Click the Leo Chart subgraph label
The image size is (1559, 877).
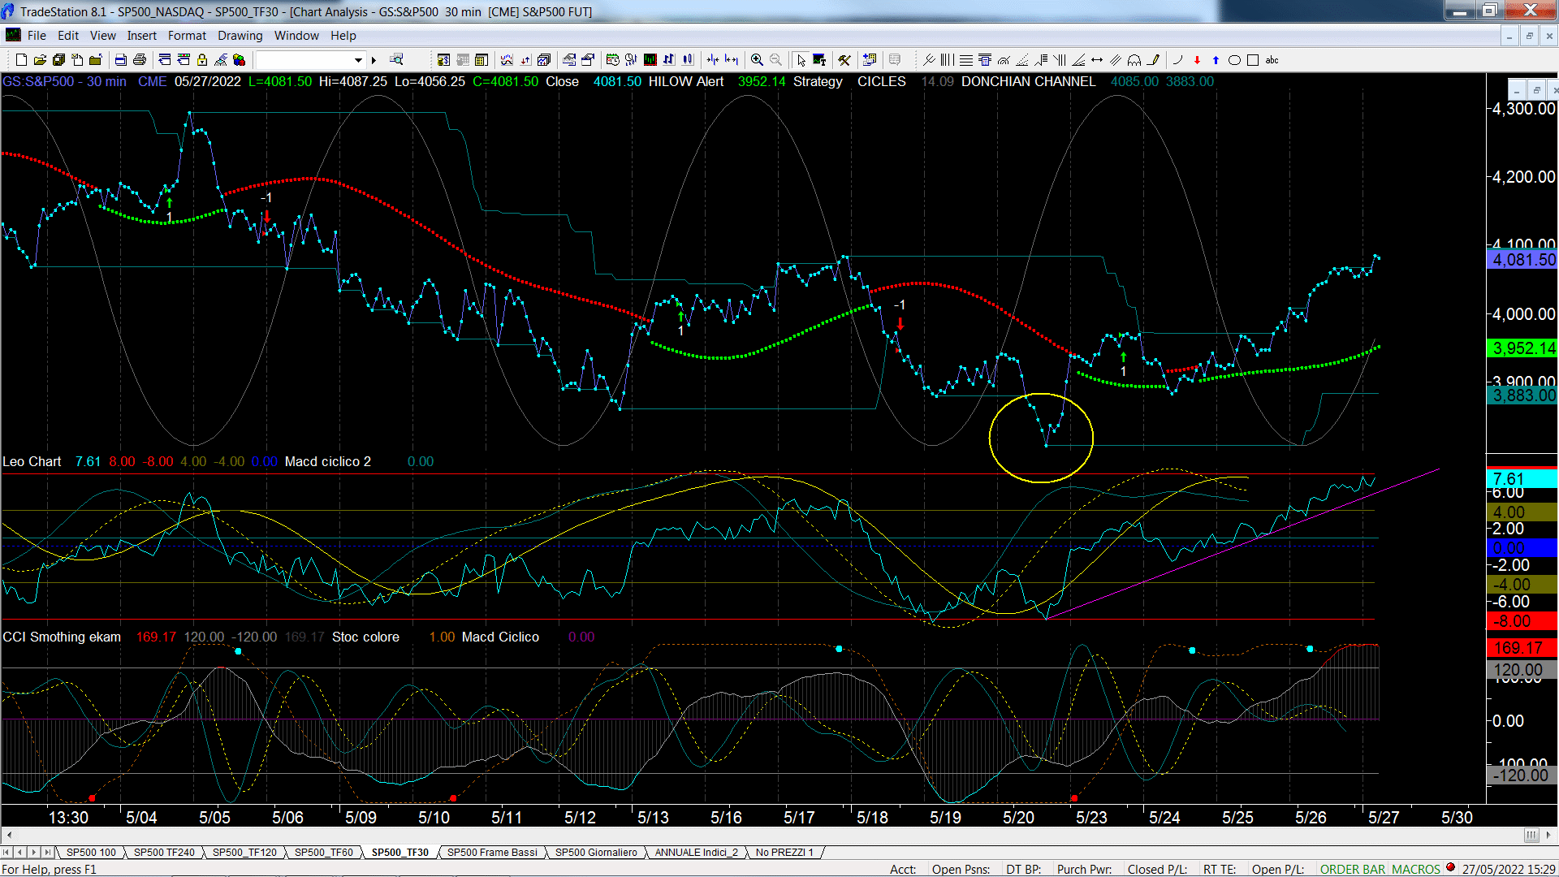(32, 461)
